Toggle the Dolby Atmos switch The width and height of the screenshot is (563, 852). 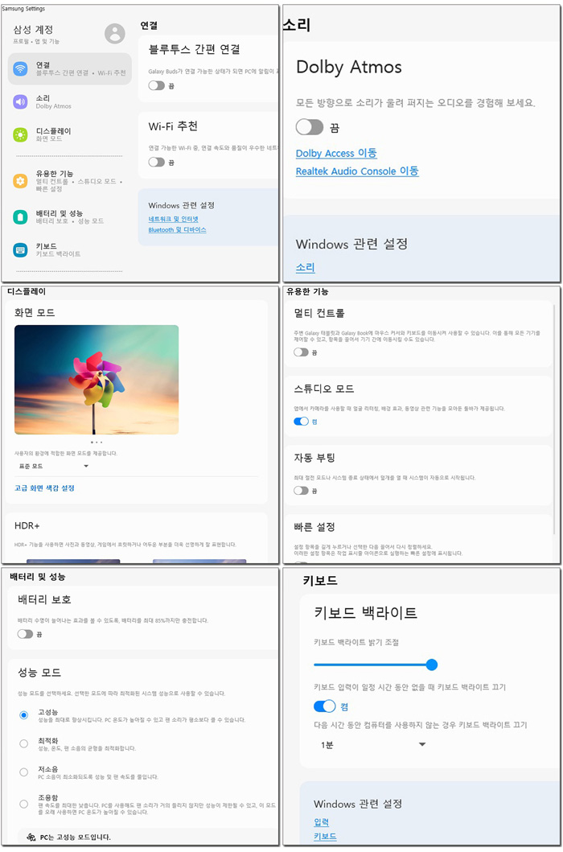pyautogui.click(x=310, y=128)
